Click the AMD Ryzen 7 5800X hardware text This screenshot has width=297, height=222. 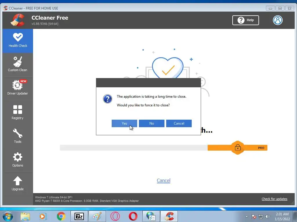coord(87,201)
